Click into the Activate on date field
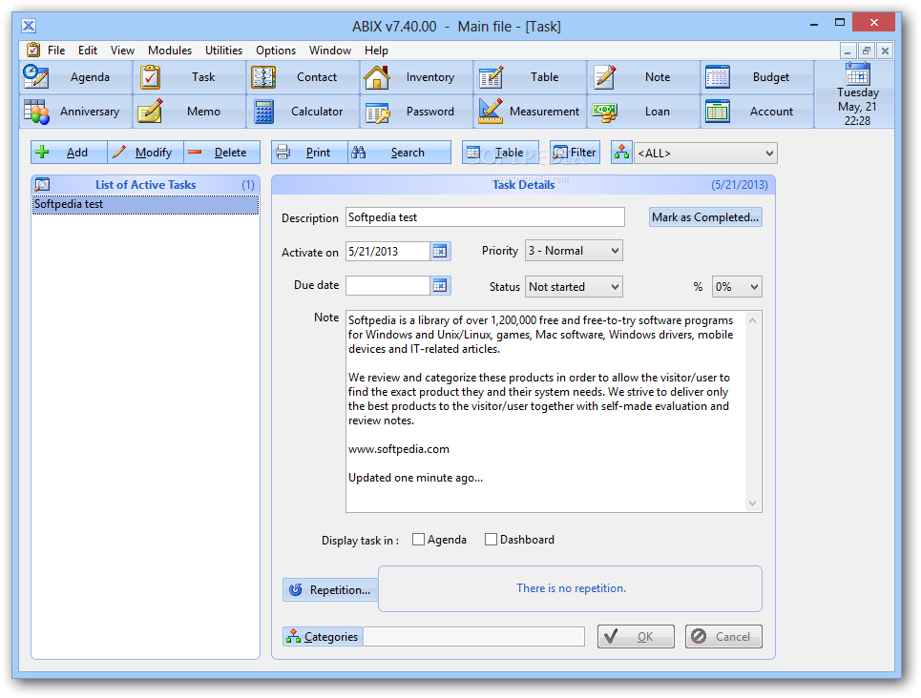 tap(387, 251)
